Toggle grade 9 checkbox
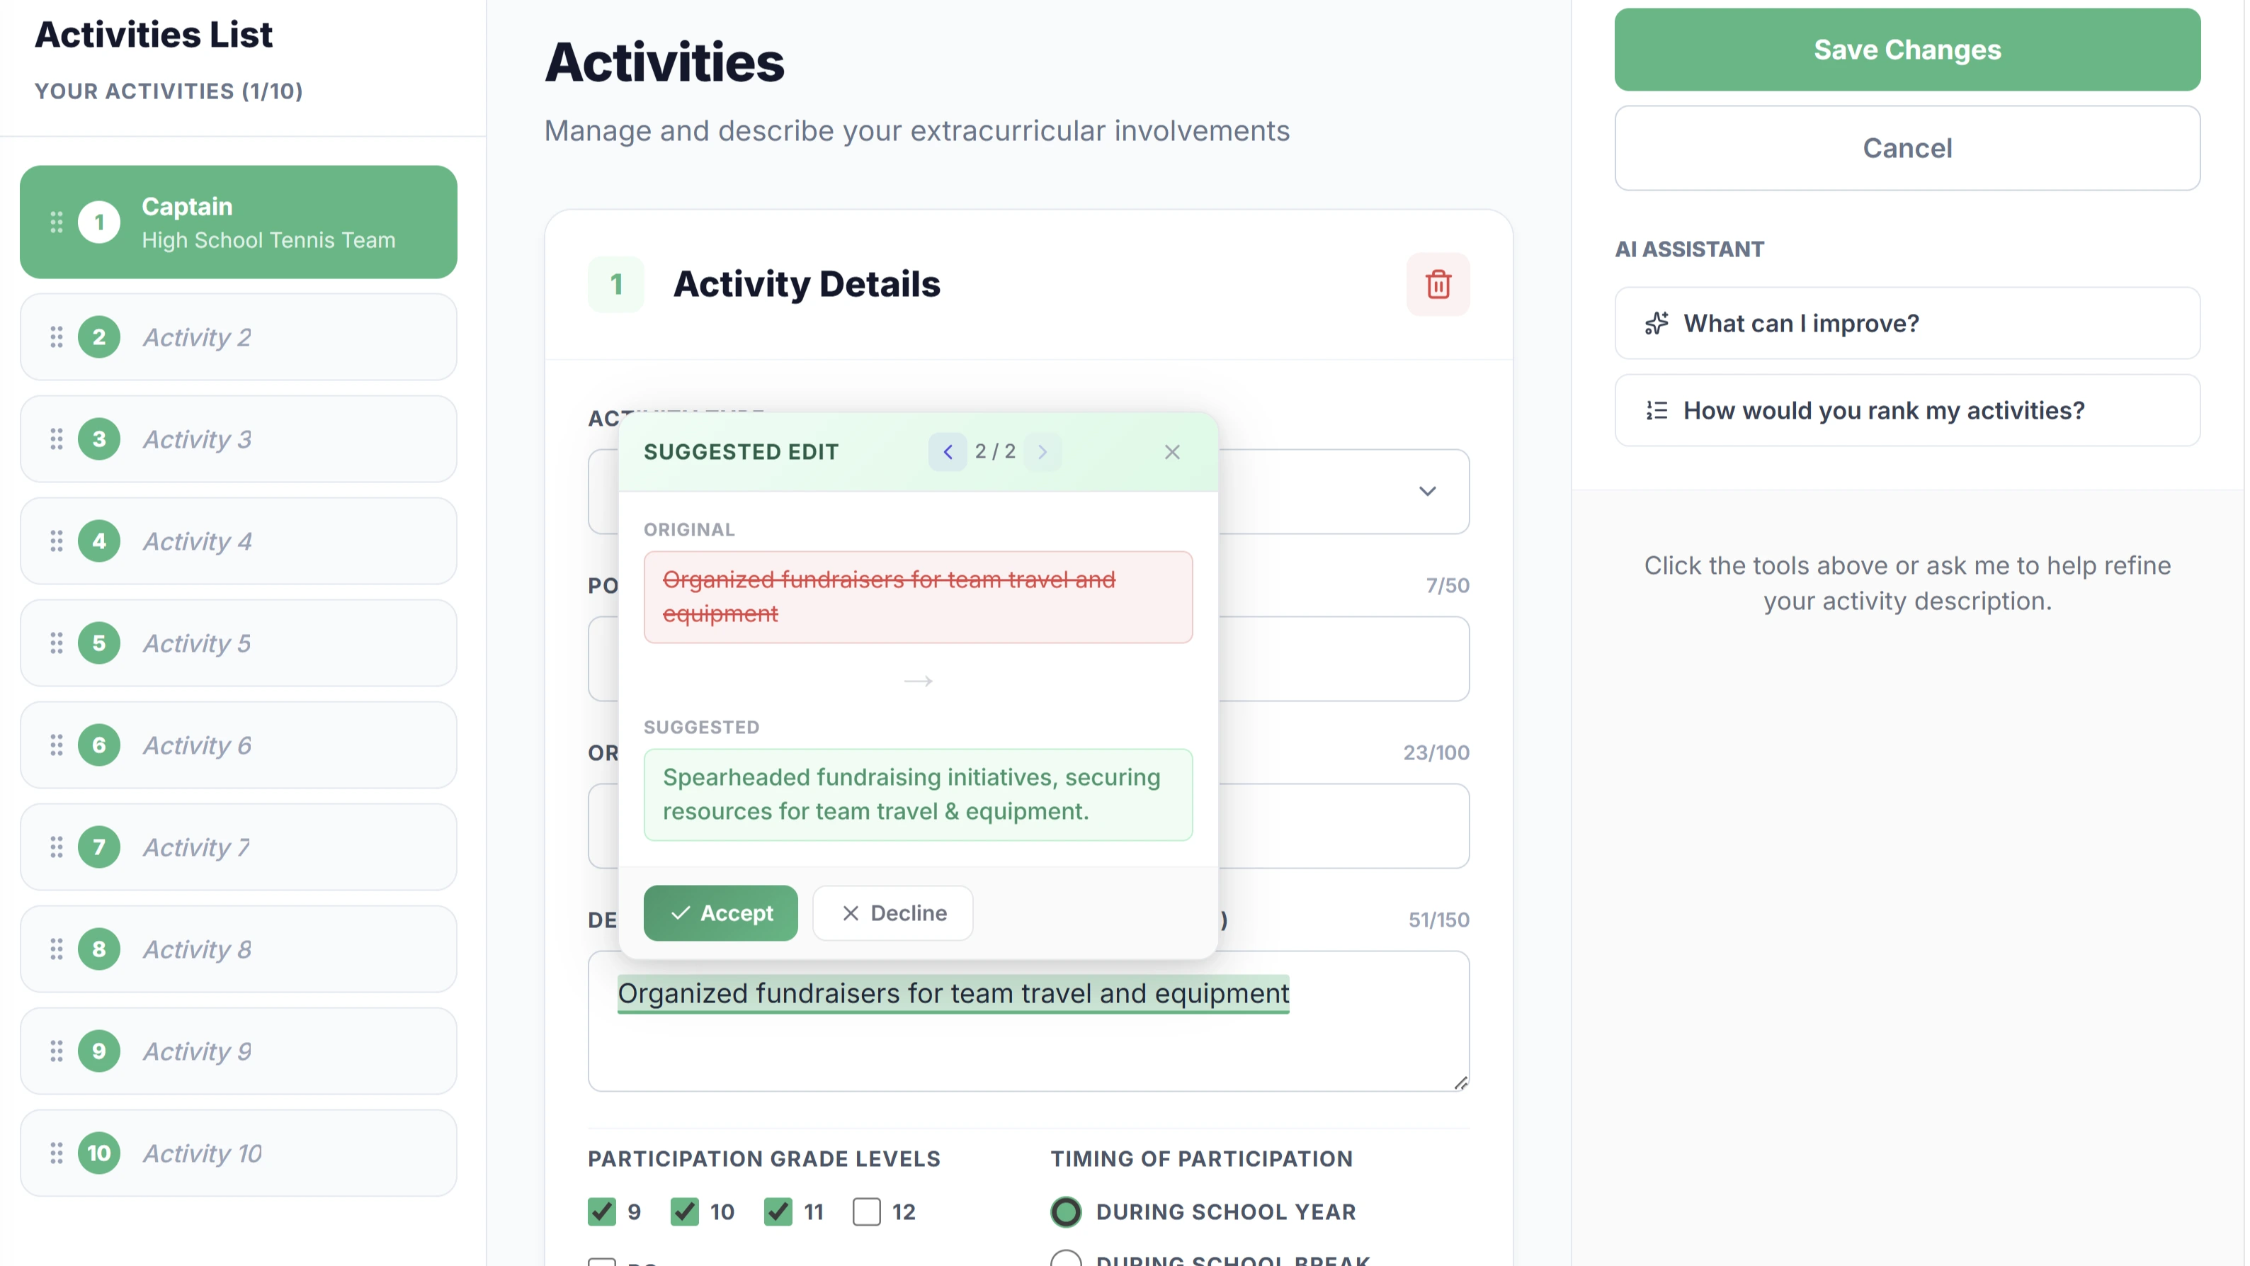This screenshot has height=1266, width=2250. [x=602, y=1212]
